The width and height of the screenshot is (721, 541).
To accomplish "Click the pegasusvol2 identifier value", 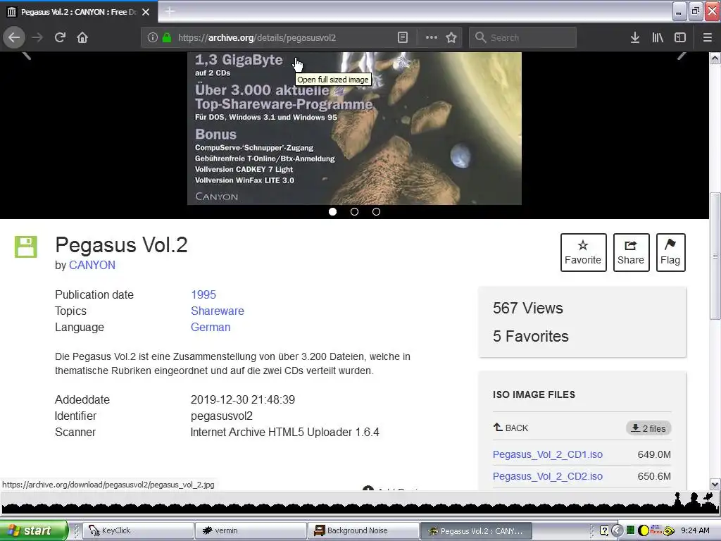I will tap(222, 416).
